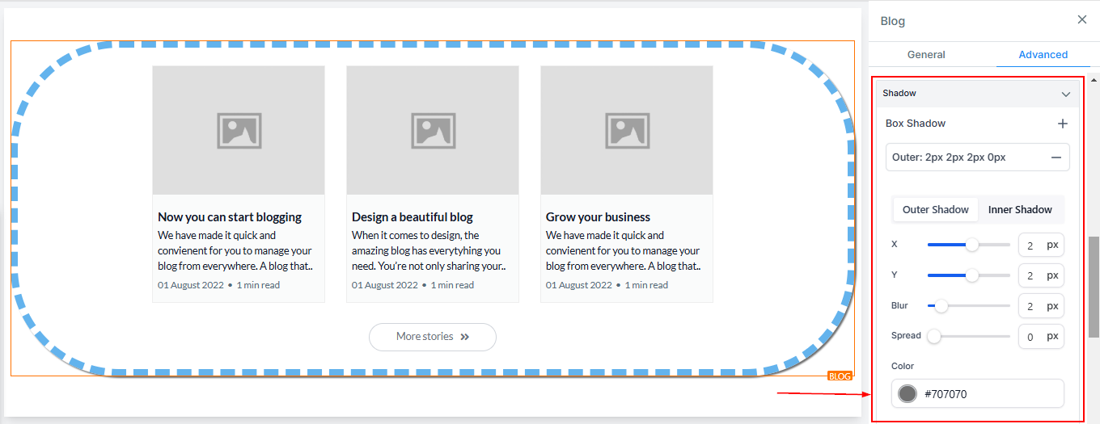
Task: Click the 'Grow your business' post image placeholder
Action: (x=626, y=130)
